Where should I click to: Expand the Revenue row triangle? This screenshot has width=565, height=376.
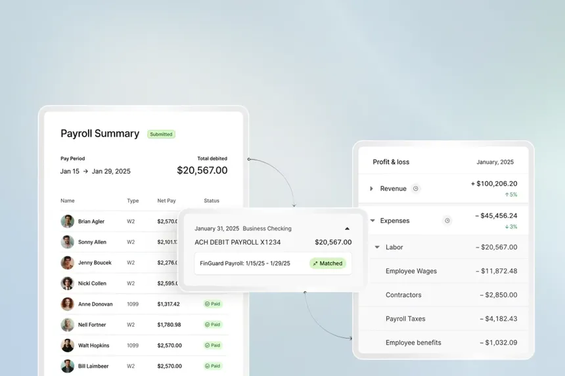[371, 188]
